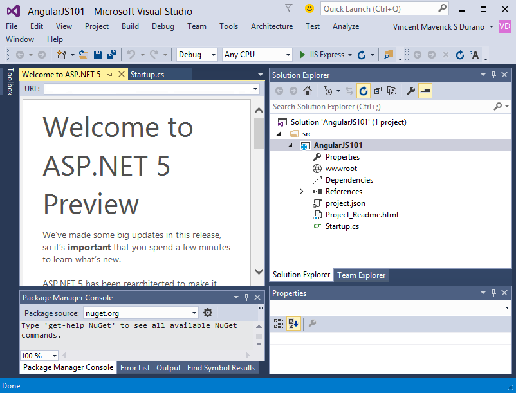Toggle the Refresh button in Solution Explorer

point(364,91)
